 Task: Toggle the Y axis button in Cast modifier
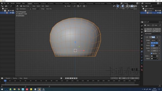pos(154,43)
